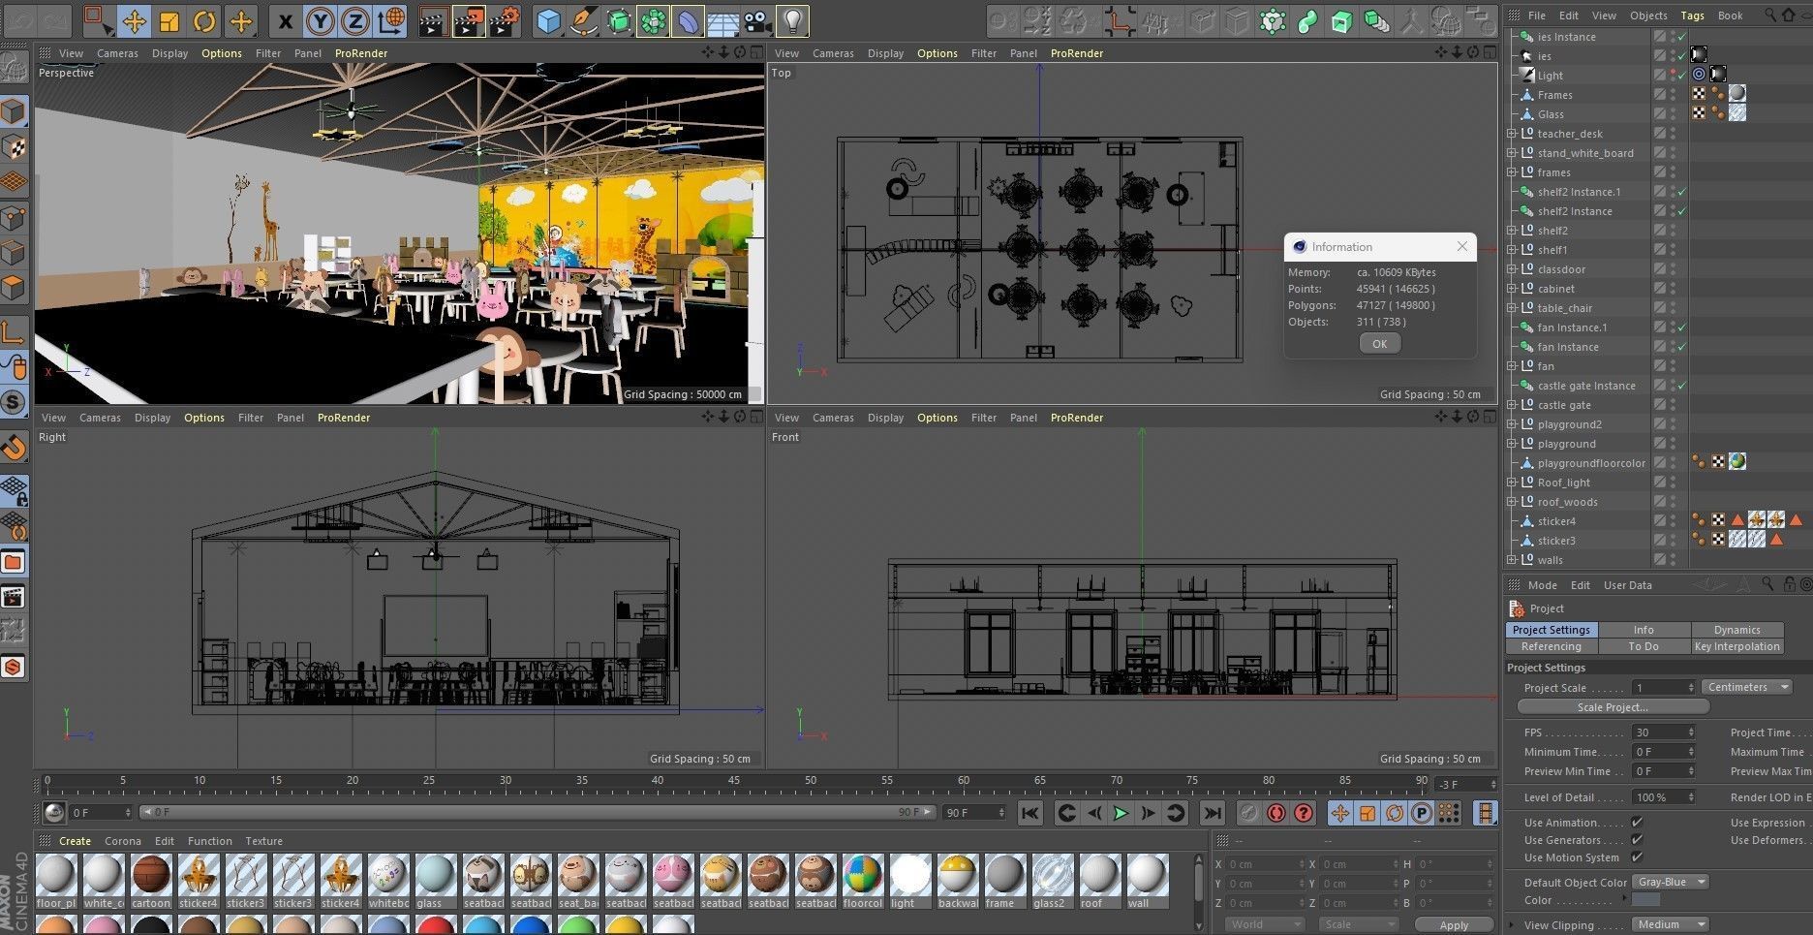This screenshot has height=935, width=1813.
Task: Toggle the Use Generators checkbox
Action: 1637,840
